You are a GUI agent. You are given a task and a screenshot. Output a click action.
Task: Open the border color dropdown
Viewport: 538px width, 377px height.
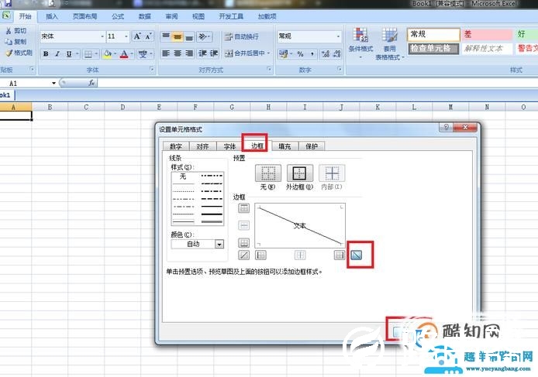point(219,244)
